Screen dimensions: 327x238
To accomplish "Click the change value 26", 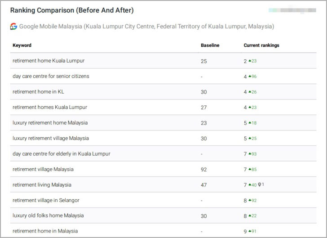I will coord(254,92).
